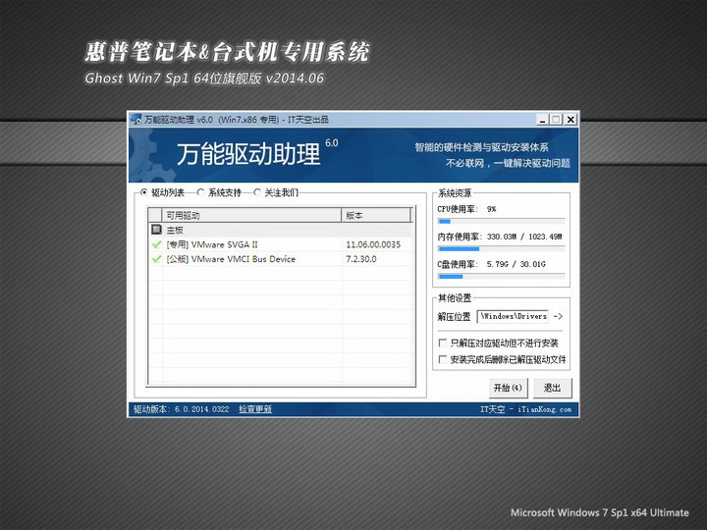The image size is (707, 530).
Task: Select the 系统支持 radio button
Action: [201, 192]
